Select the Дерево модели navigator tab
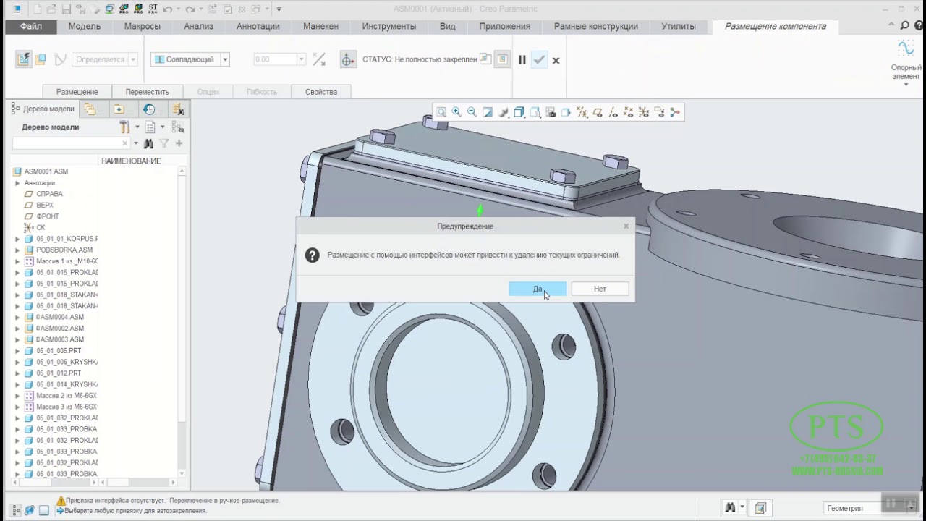This screenshot has width=926, height=521. [43, 109]
